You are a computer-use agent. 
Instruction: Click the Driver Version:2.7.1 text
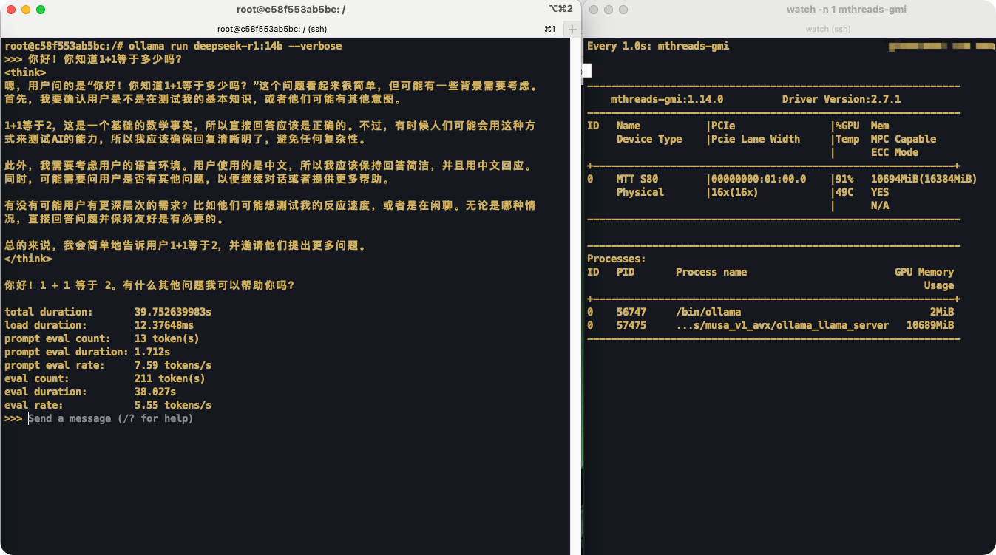tap(841, 99)
